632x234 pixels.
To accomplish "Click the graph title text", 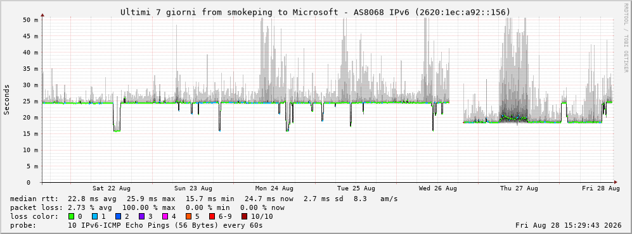I will point(315,12).
